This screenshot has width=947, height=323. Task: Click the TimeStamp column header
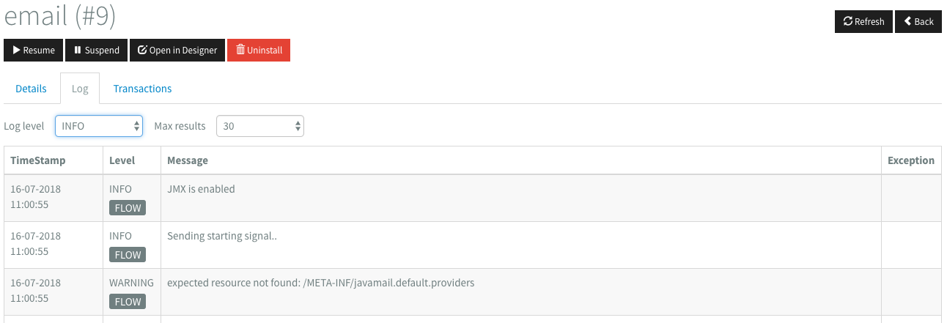(38, 160)
